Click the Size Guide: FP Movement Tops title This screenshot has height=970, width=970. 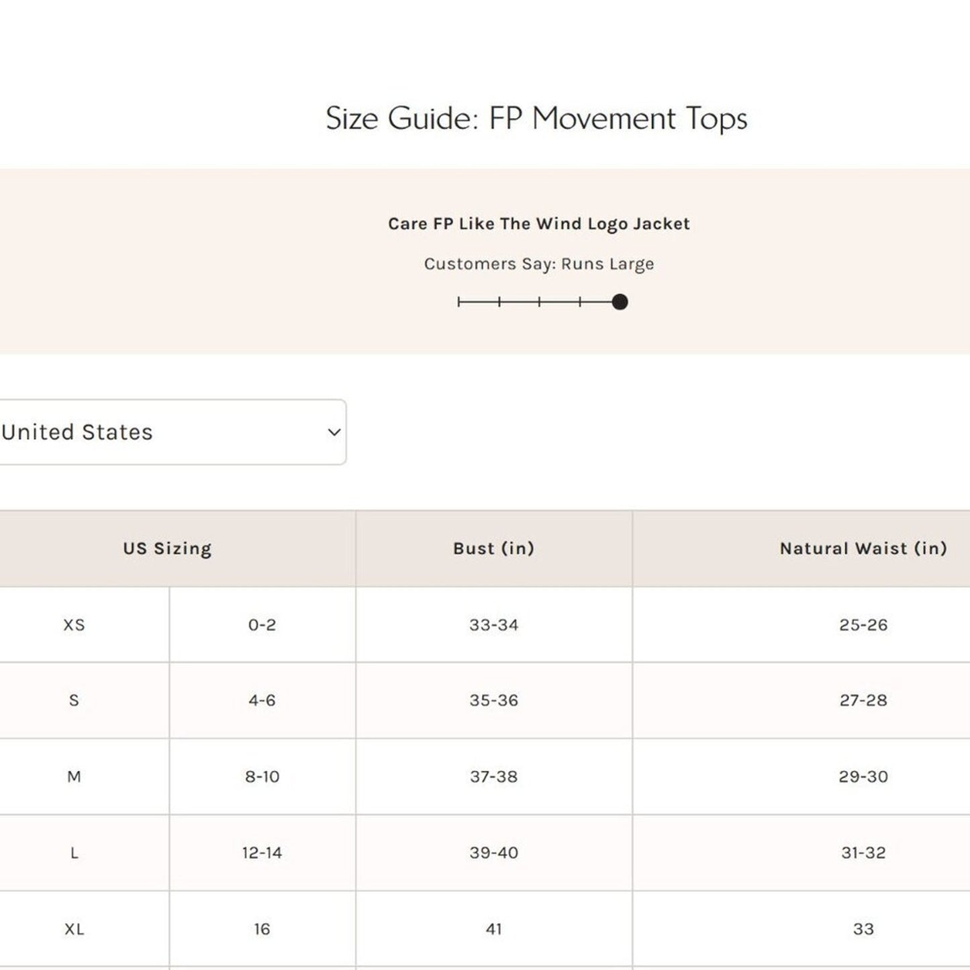tap(536, 118)
